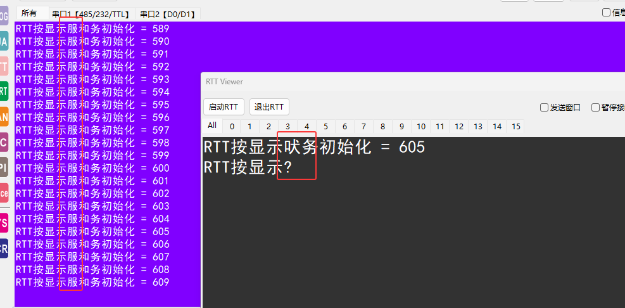Click the brown SPI icon in the sidebar
Viewport: 625px width, 308px height.
click(4, 167)
